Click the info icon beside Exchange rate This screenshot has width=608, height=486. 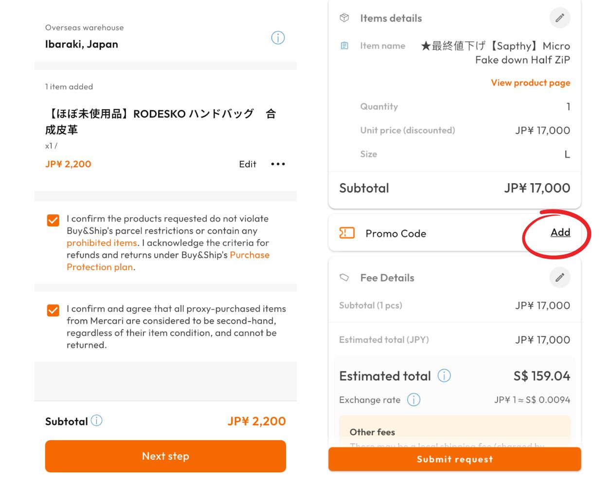(x=414, y=399)
